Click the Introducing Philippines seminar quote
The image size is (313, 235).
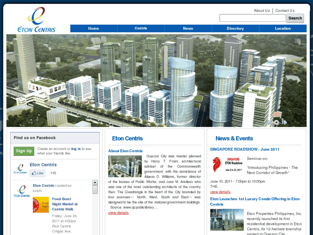tap(272, 170)
